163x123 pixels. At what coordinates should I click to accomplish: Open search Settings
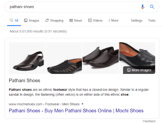(137, 20)
